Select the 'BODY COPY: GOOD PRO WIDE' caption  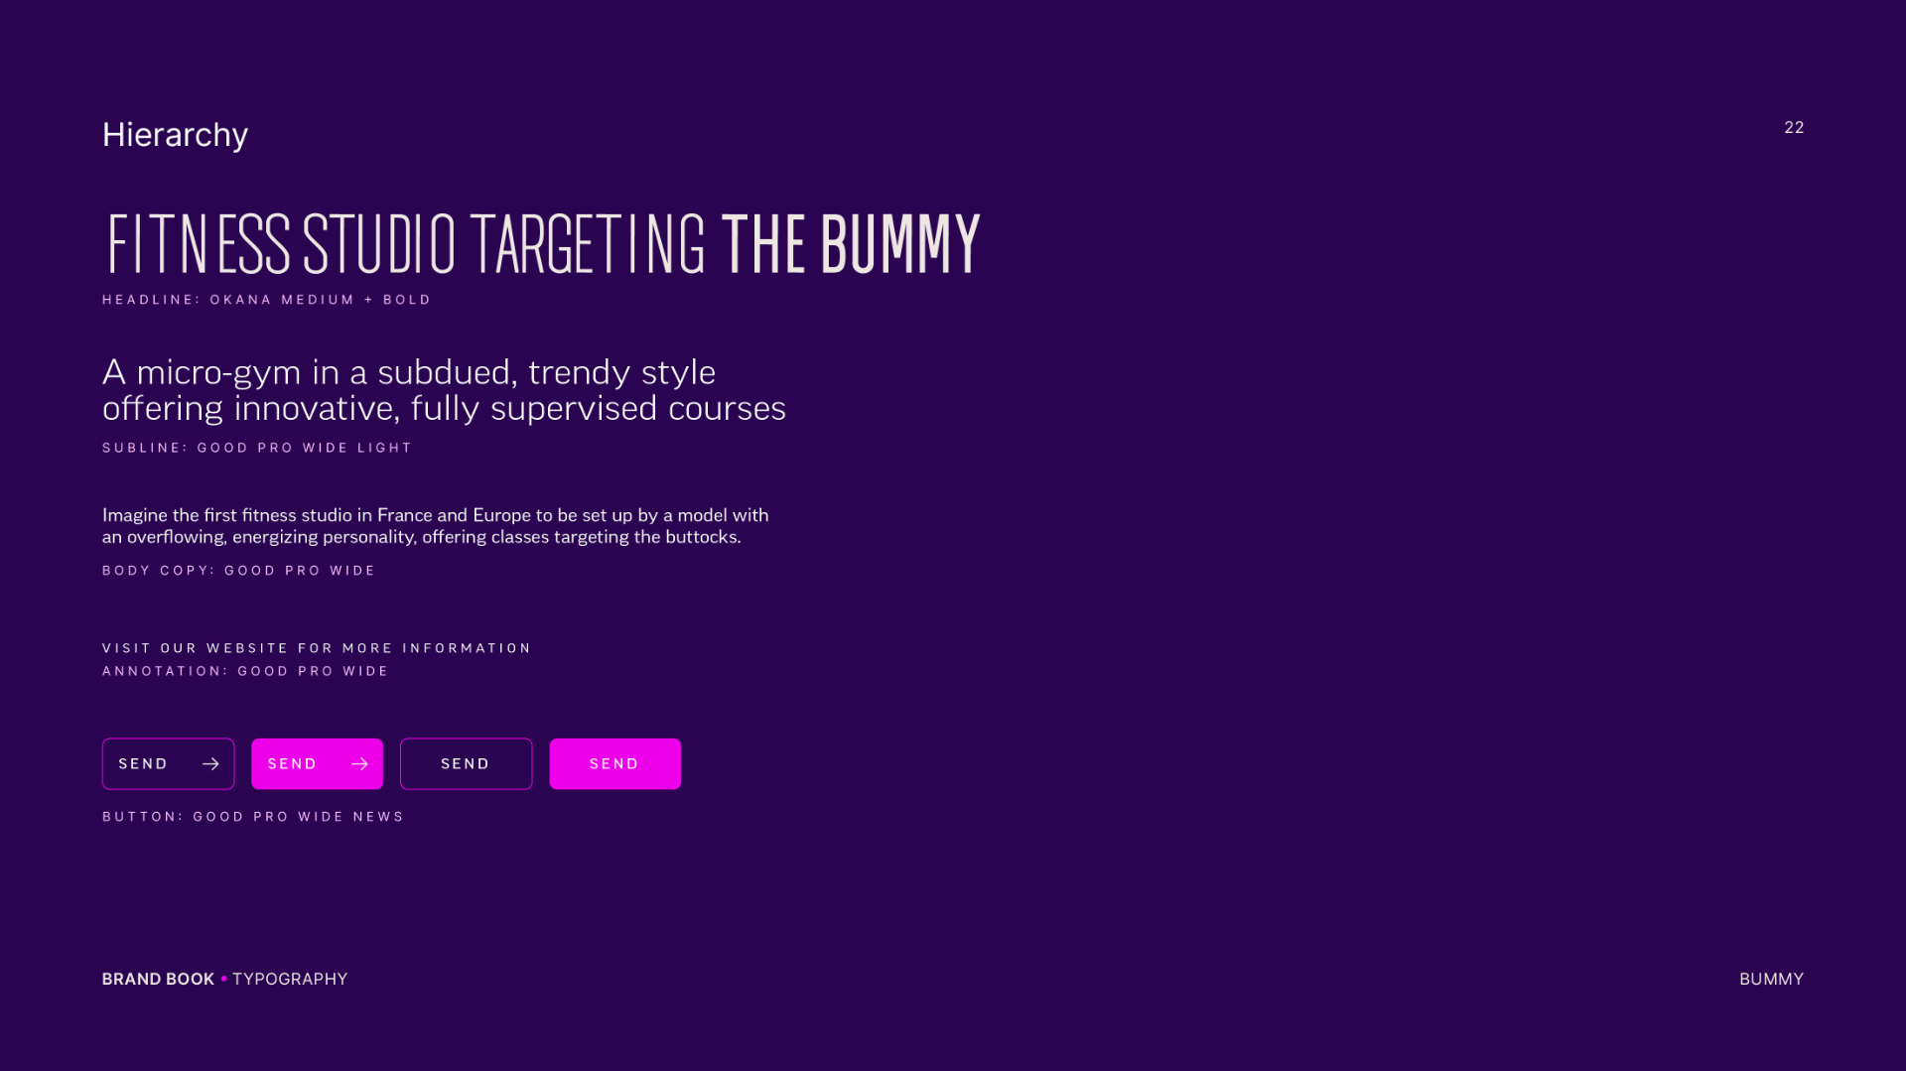238,571
